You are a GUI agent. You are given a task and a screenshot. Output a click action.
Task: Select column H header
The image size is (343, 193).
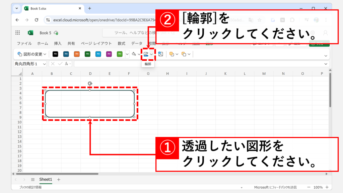click(167, 73)
